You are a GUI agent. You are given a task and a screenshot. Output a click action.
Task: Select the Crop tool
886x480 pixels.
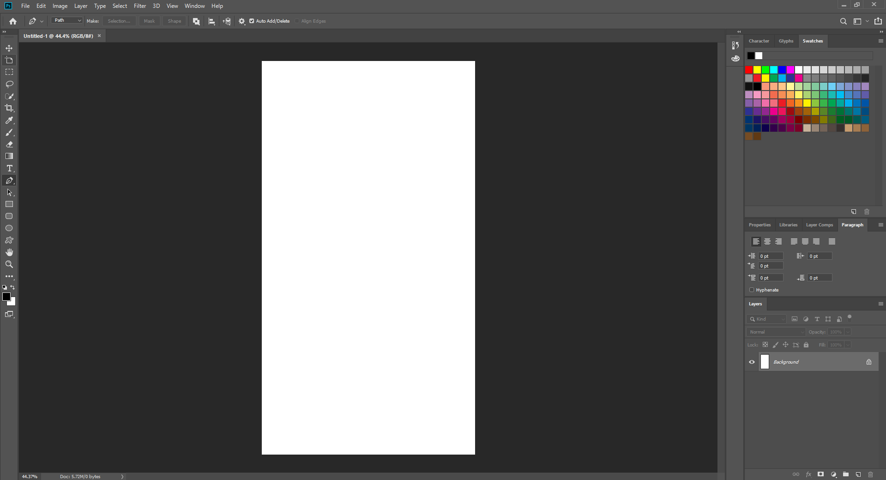(9, 108)
